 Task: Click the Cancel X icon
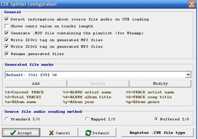51,133
